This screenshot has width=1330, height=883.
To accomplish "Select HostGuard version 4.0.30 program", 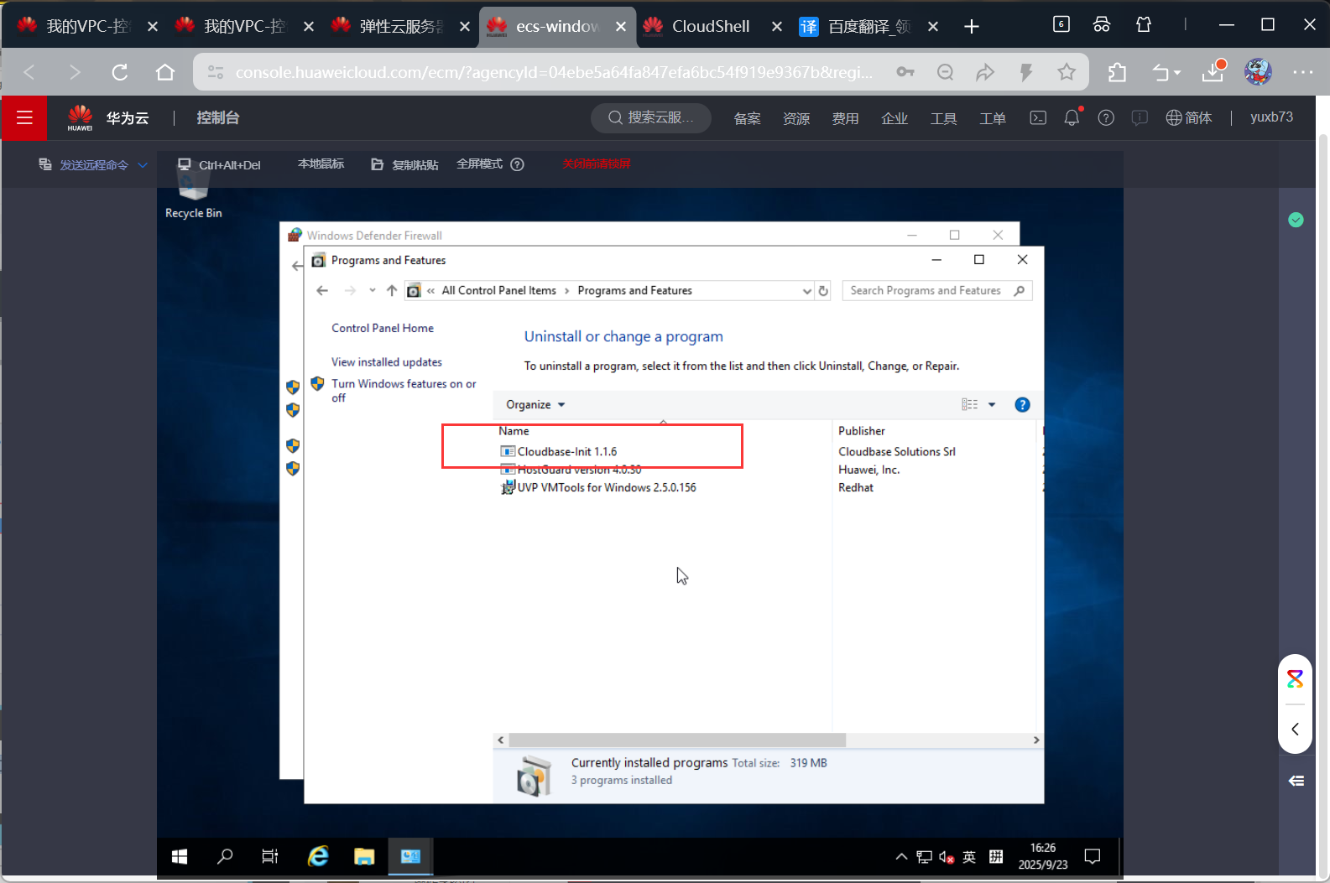I will tap(571, 470).
